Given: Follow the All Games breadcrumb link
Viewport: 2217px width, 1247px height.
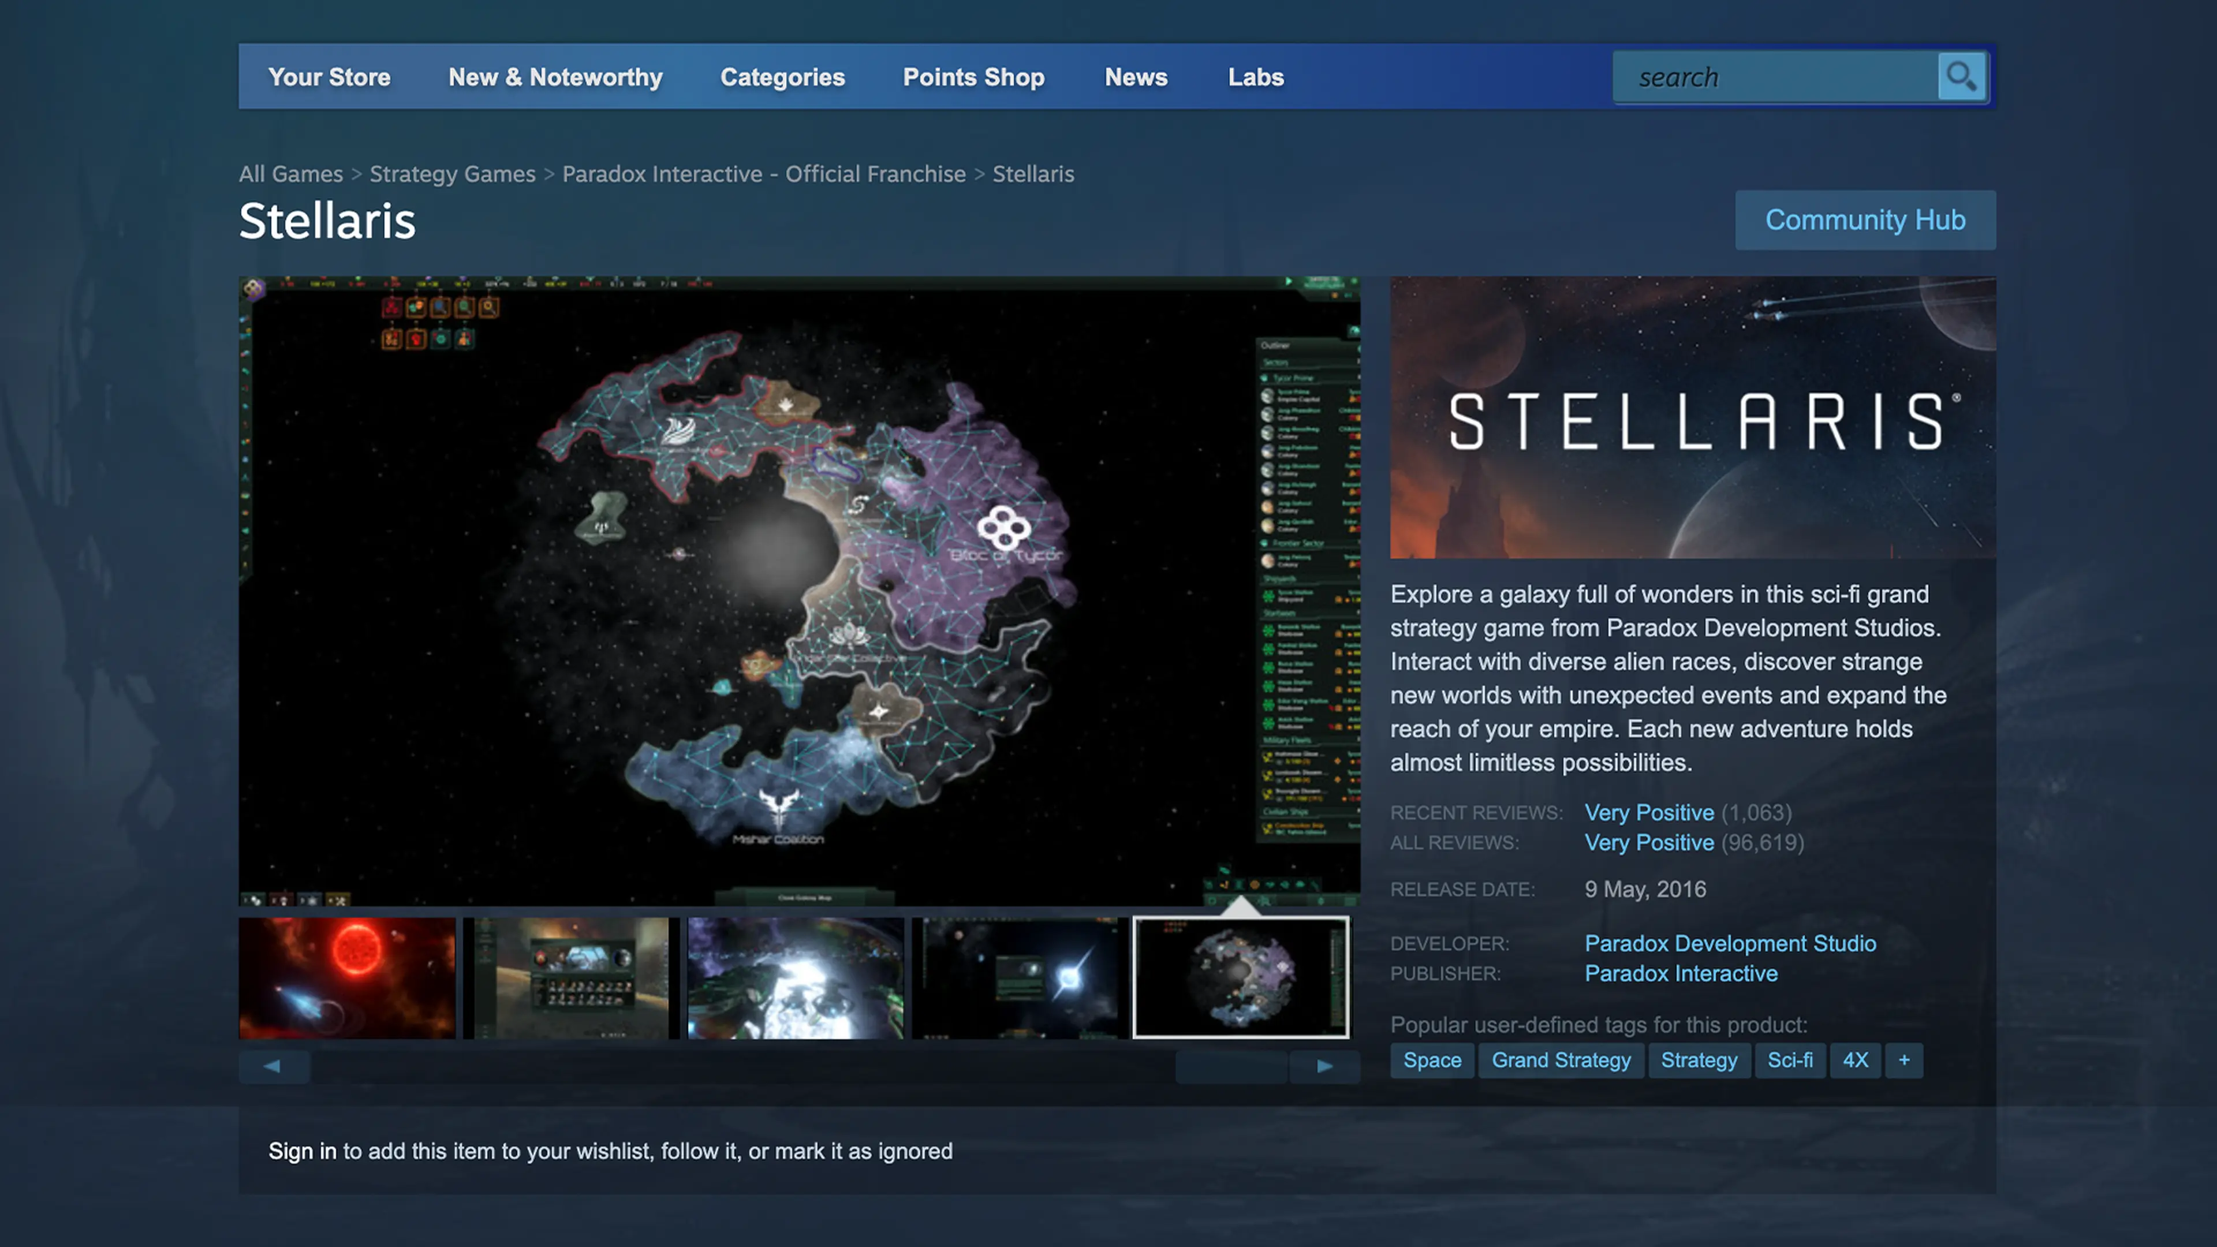Looking at the screenshot, I should click(x=291, y=175).
